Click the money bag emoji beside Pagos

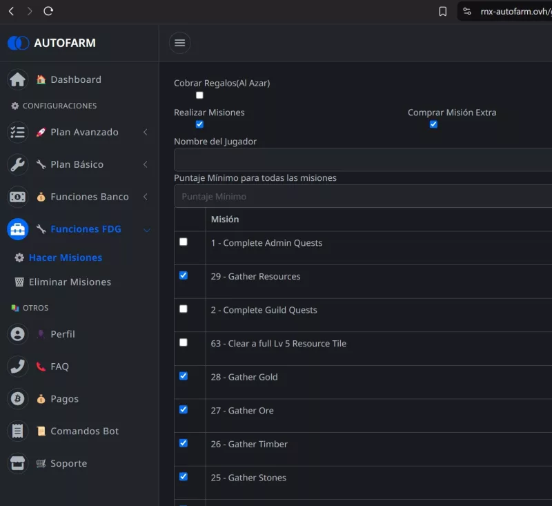pyautogui.click(x=41, y=399)
